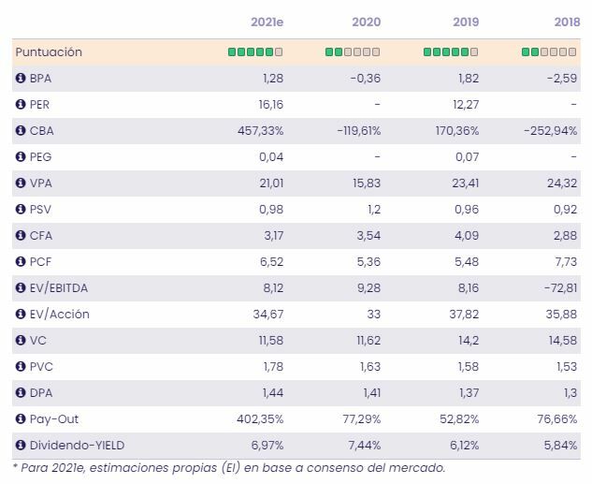Click the info icon beside PER
This screenshot has width=592, height=484.
[20, 105]
